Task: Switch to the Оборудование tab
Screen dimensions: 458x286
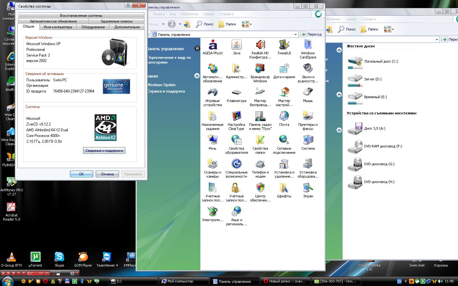Action: 93,27
